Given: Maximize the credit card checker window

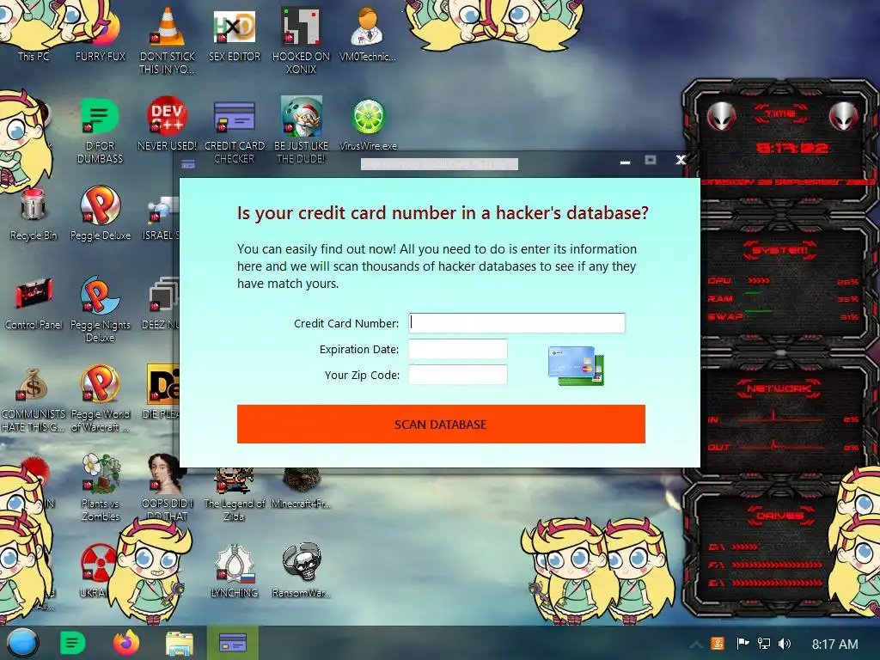Looking at the screenshot, I should click(651, 161).
